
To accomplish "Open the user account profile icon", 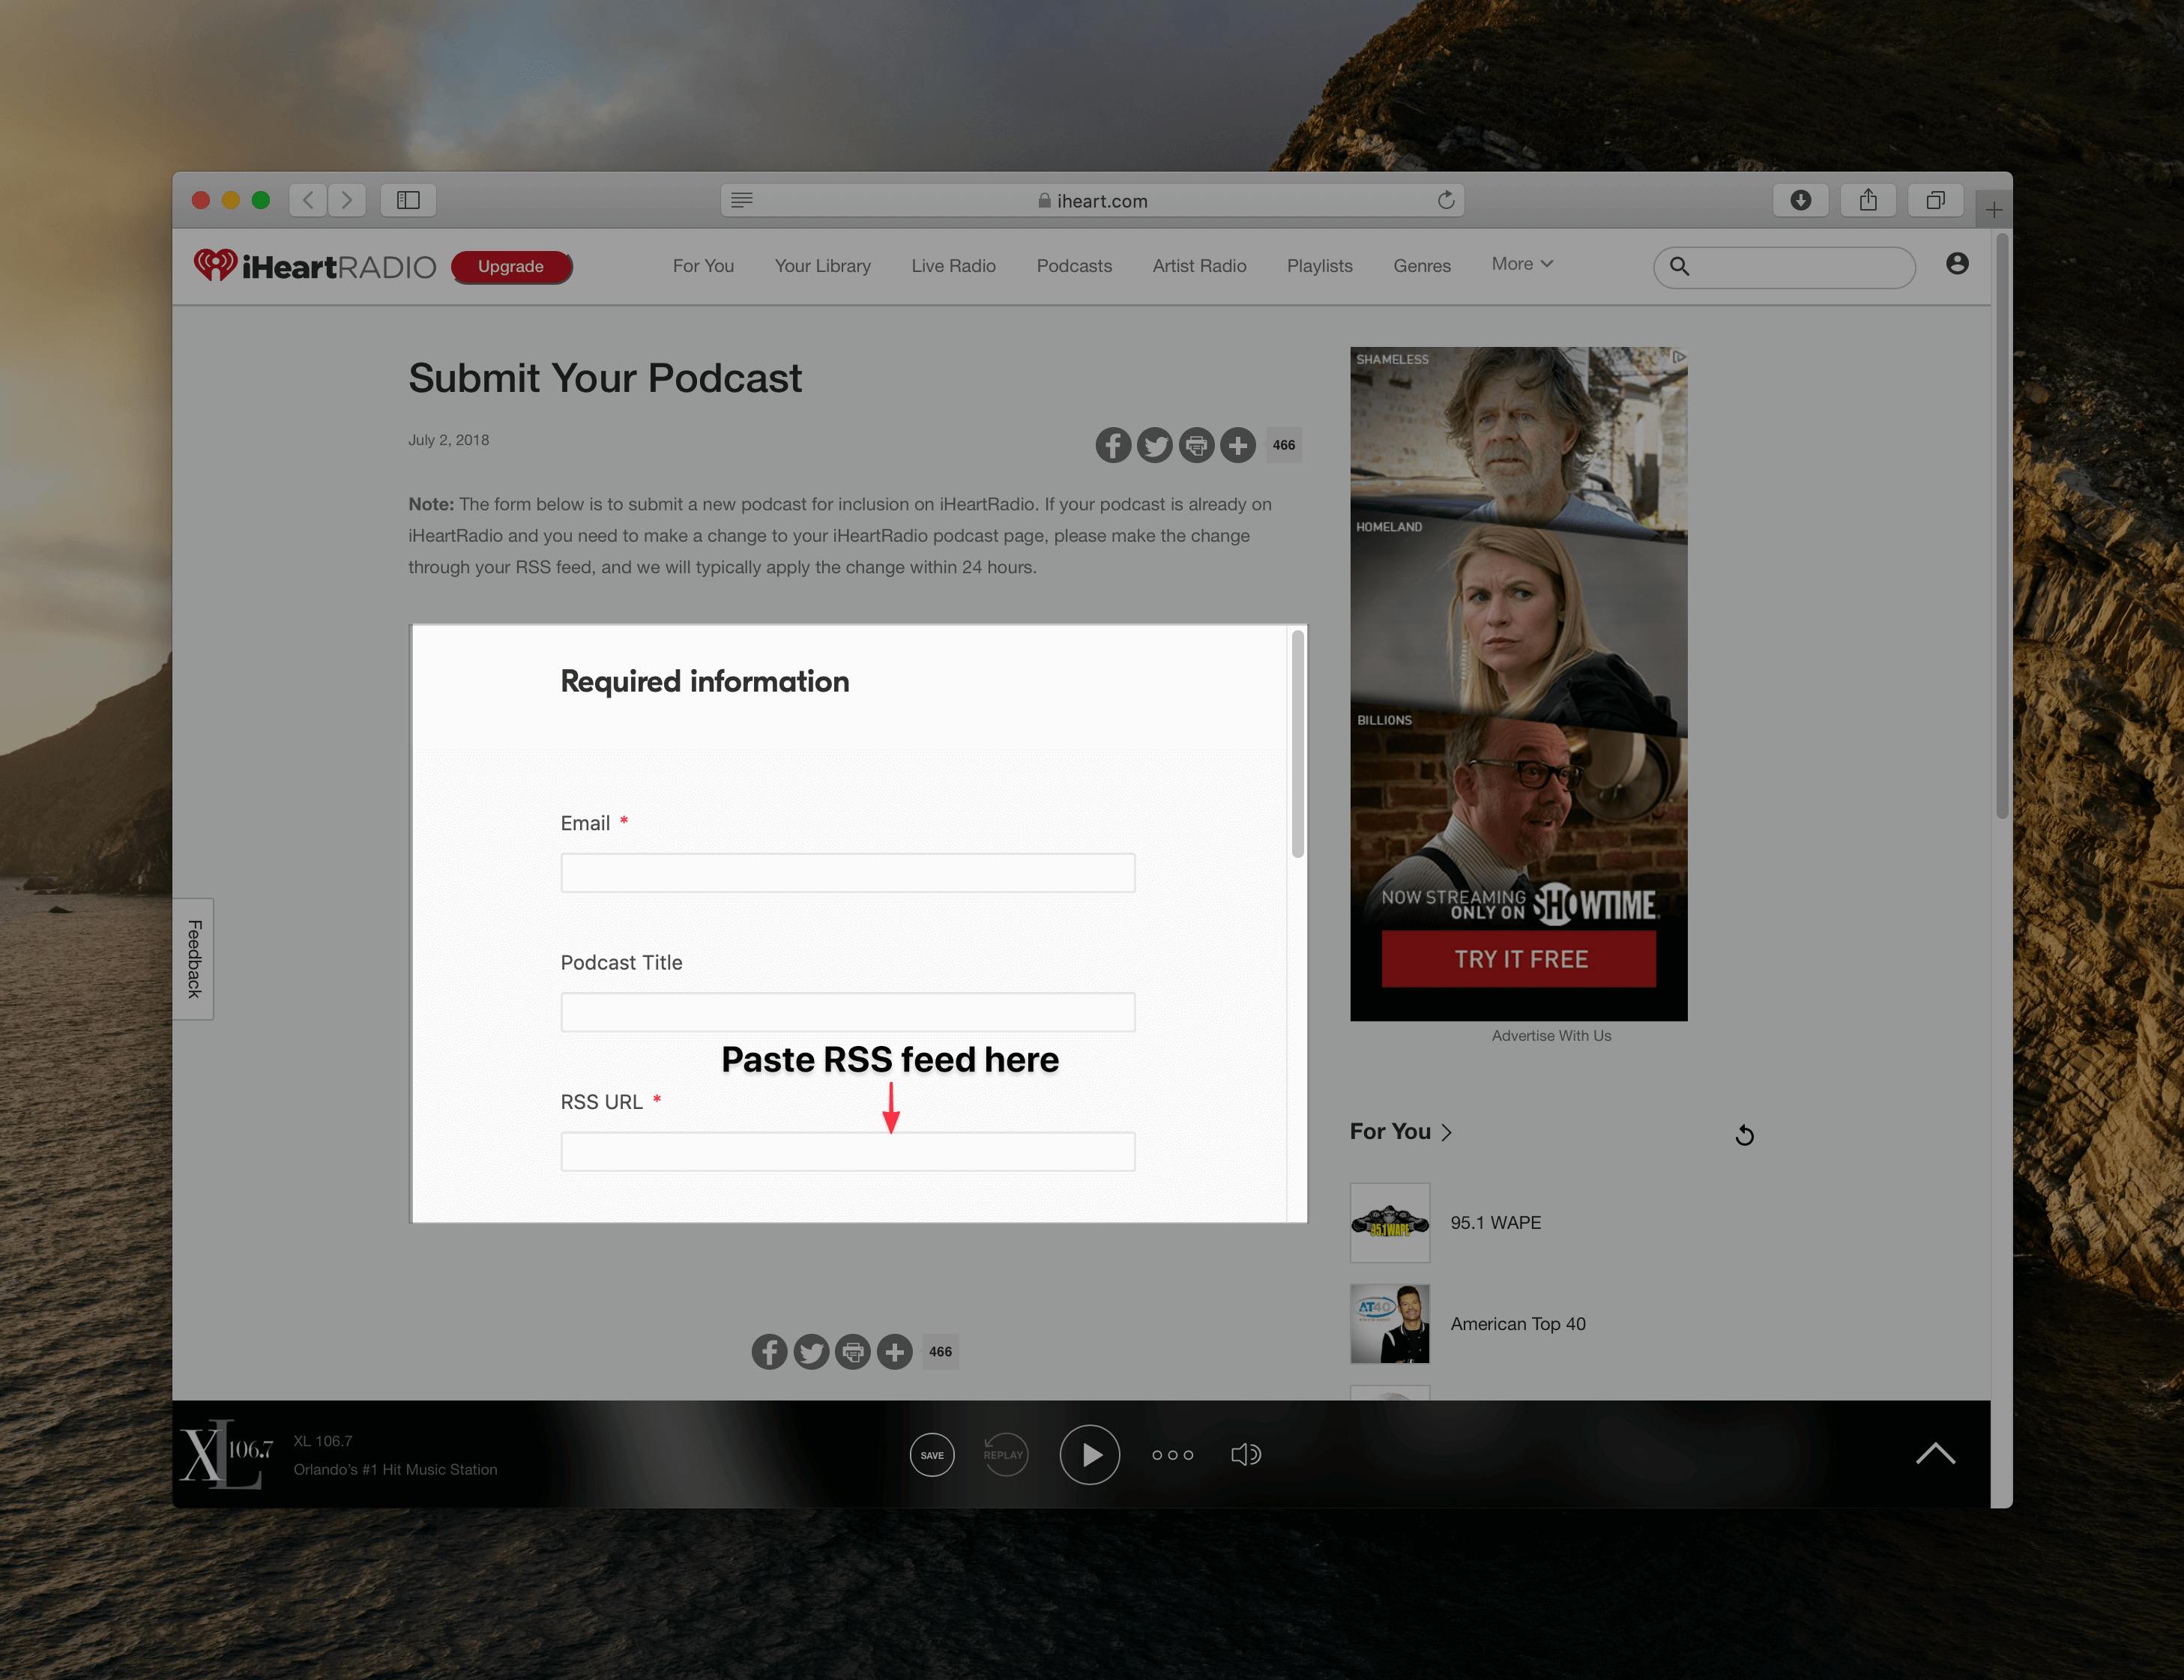I will point(1957,263).
